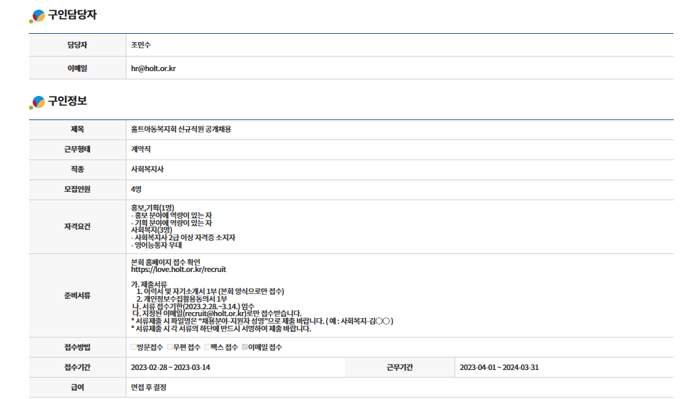Viewport: 695px width, 399px height.
Task: Select the 접수방법 row label
Action: click(x=77, y=347)
